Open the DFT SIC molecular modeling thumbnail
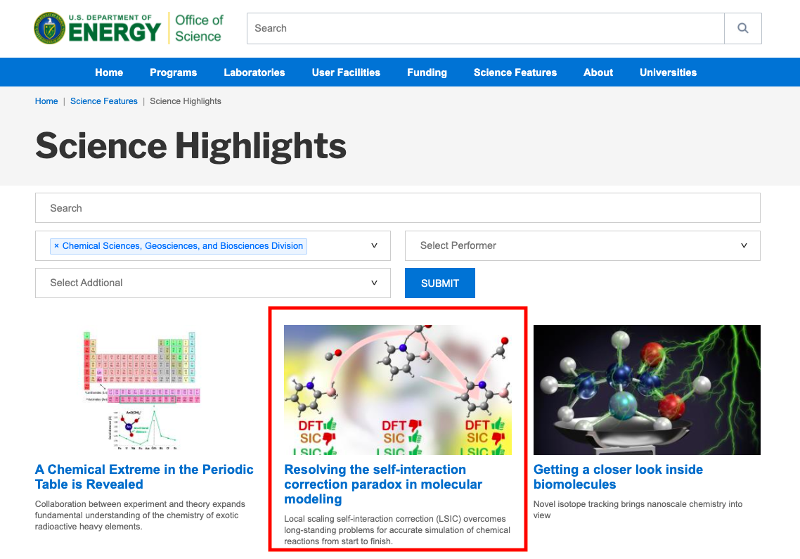This screenshot has width=800, height=559. [398, 390]
